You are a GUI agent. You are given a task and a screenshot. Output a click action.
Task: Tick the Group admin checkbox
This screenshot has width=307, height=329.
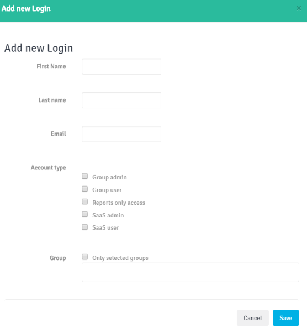point(85,176)
